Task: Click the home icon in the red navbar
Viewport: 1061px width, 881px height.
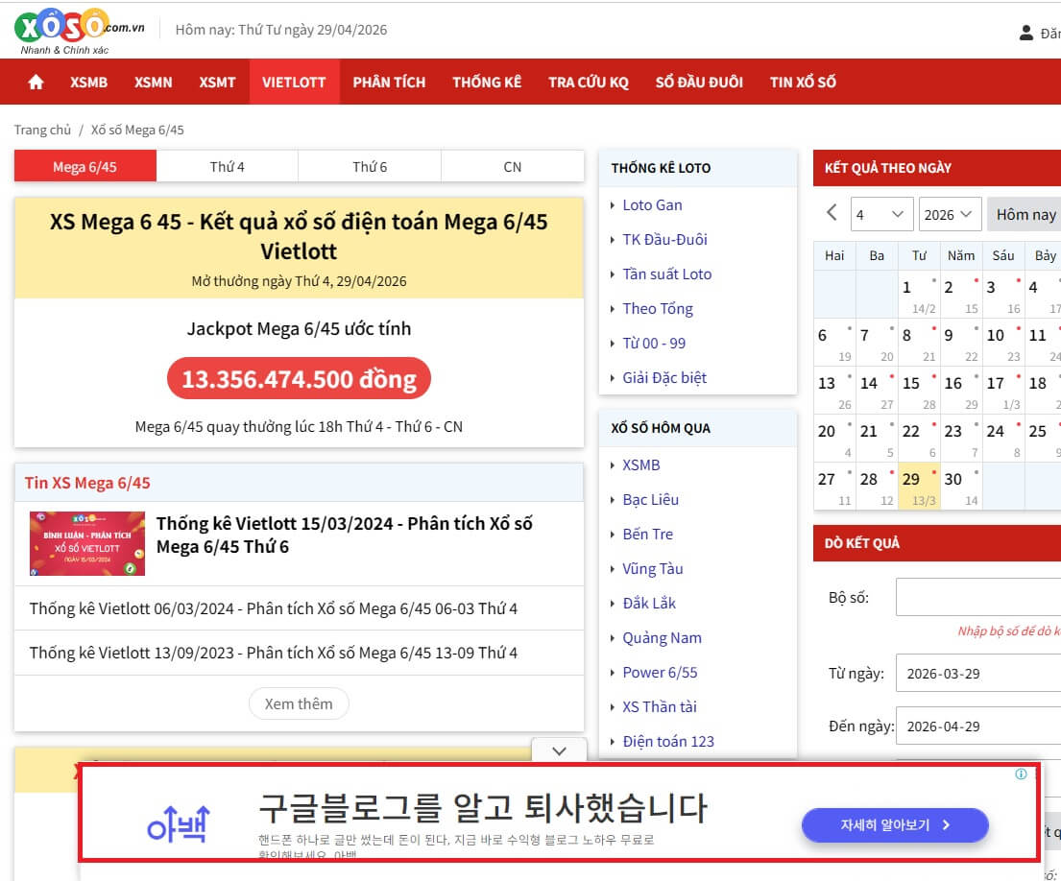Action: coord(36,82)
